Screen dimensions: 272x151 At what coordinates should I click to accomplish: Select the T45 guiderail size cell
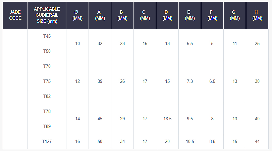pos(47,36)
